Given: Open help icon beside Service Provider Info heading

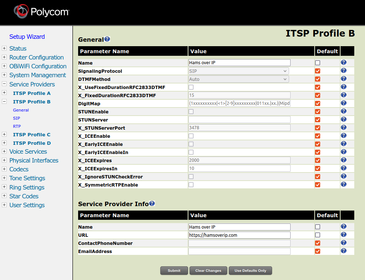Looking at the screenshot, I should [152, 204].
